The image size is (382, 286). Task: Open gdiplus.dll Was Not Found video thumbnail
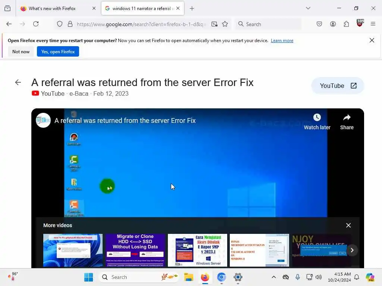pyautogui.click(x=73, y=250)
